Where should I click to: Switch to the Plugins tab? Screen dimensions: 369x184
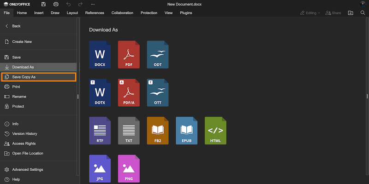click(x=186, y=13)
